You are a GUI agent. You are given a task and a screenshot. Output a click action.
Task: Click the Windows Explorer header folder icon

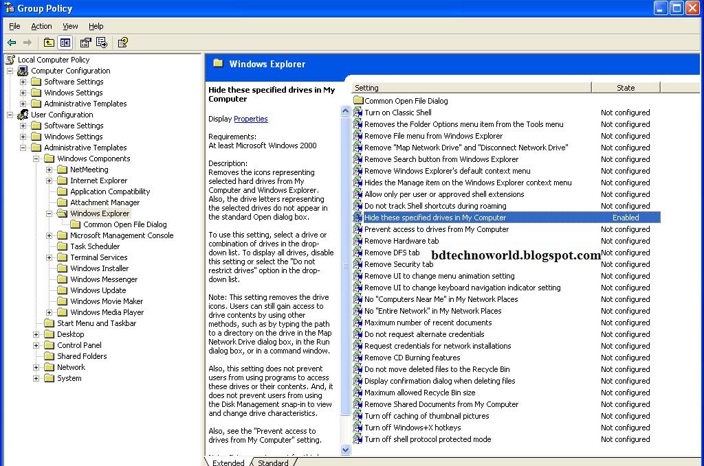point(218,63)
